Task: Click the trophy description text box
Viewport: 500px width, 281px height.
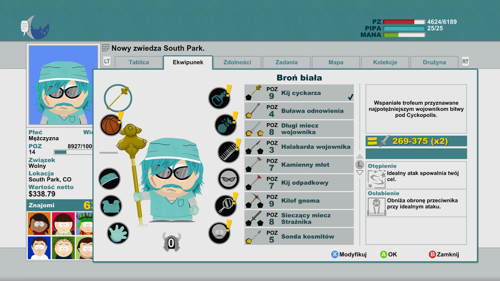Action: pos(416,109)
